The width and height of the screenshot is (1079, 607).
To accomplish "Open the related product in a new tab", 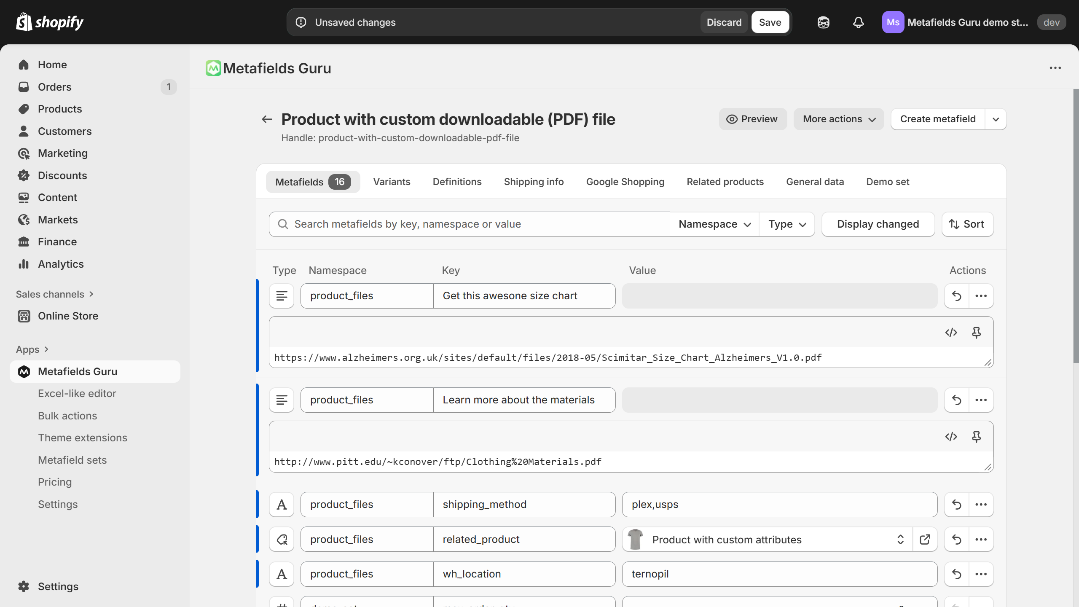I will 925,540.
